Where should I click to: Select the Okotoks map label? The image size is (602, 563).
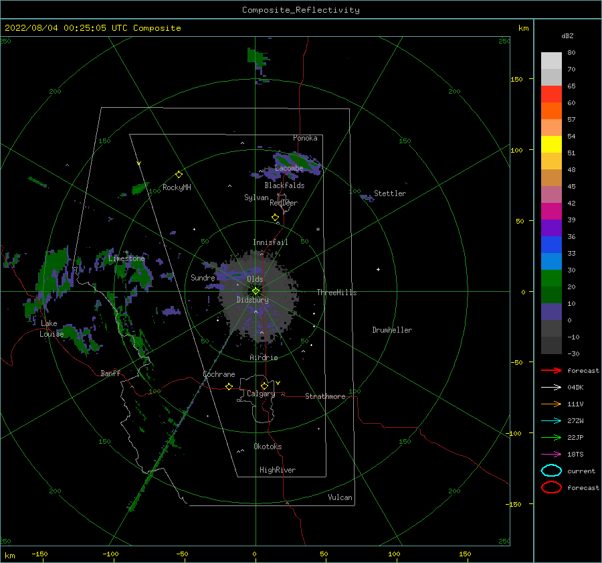(x=268, y=447)
